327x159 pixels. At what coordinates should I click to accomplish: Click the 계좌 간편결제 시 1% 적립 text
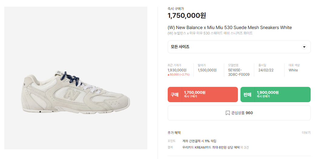[199, 141]
